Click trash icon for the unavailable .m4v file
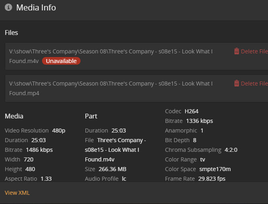Viewport: 268px width, 204px height. pyautogui.click(x=237, y=51)
